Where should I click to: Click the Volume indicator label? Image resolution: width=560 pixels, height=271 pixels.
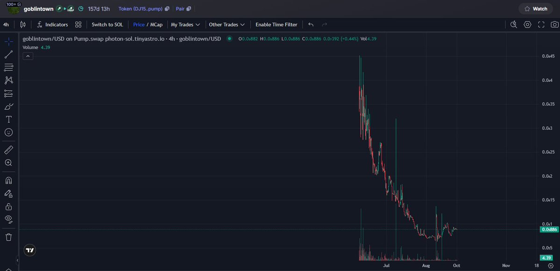[30, 47]
